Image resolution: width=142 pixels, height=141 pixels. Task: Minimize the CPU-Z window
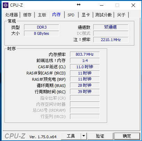[102, 5]
